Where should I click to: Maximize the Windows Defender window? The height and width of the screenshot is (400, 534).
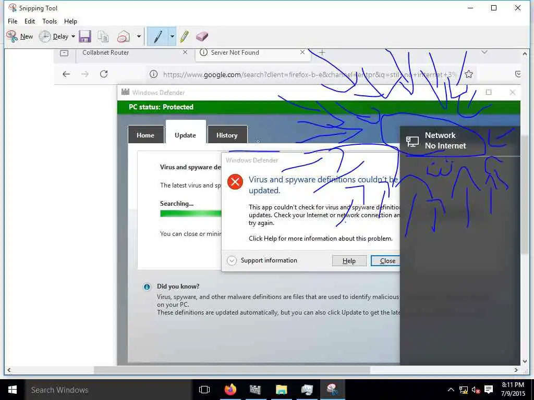[488, 92]
